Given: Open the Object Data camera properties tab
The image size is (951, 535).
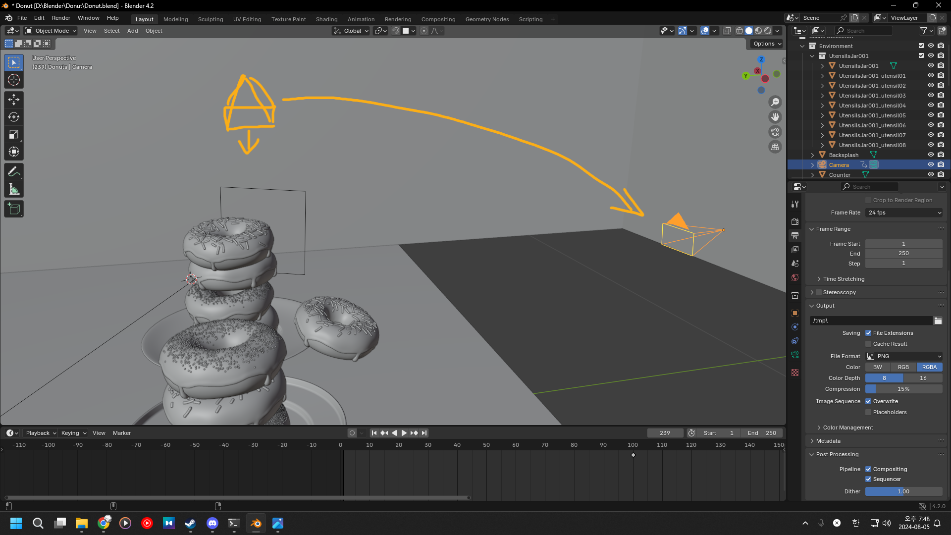Looking at the screenshot, I should tap(795, 355).
